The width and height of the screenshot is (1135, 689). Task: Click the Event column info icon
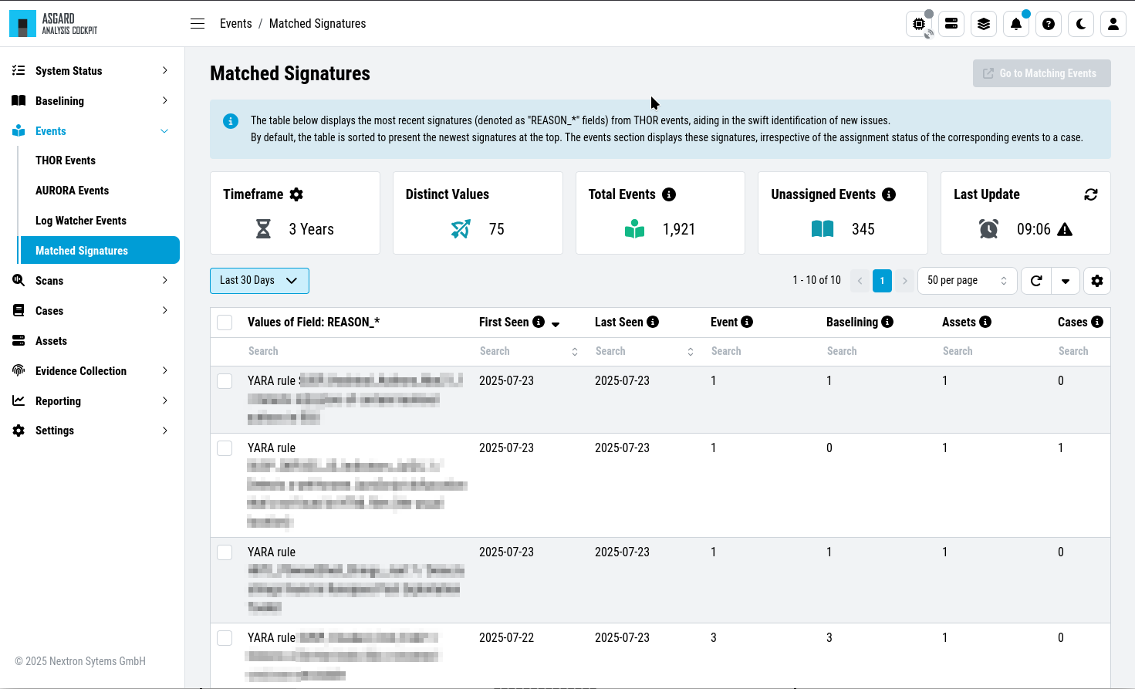747,322
